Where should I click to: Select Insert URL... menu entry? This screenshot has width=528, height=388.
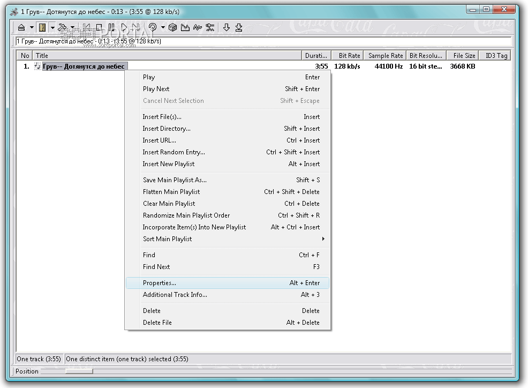[228, 140]
